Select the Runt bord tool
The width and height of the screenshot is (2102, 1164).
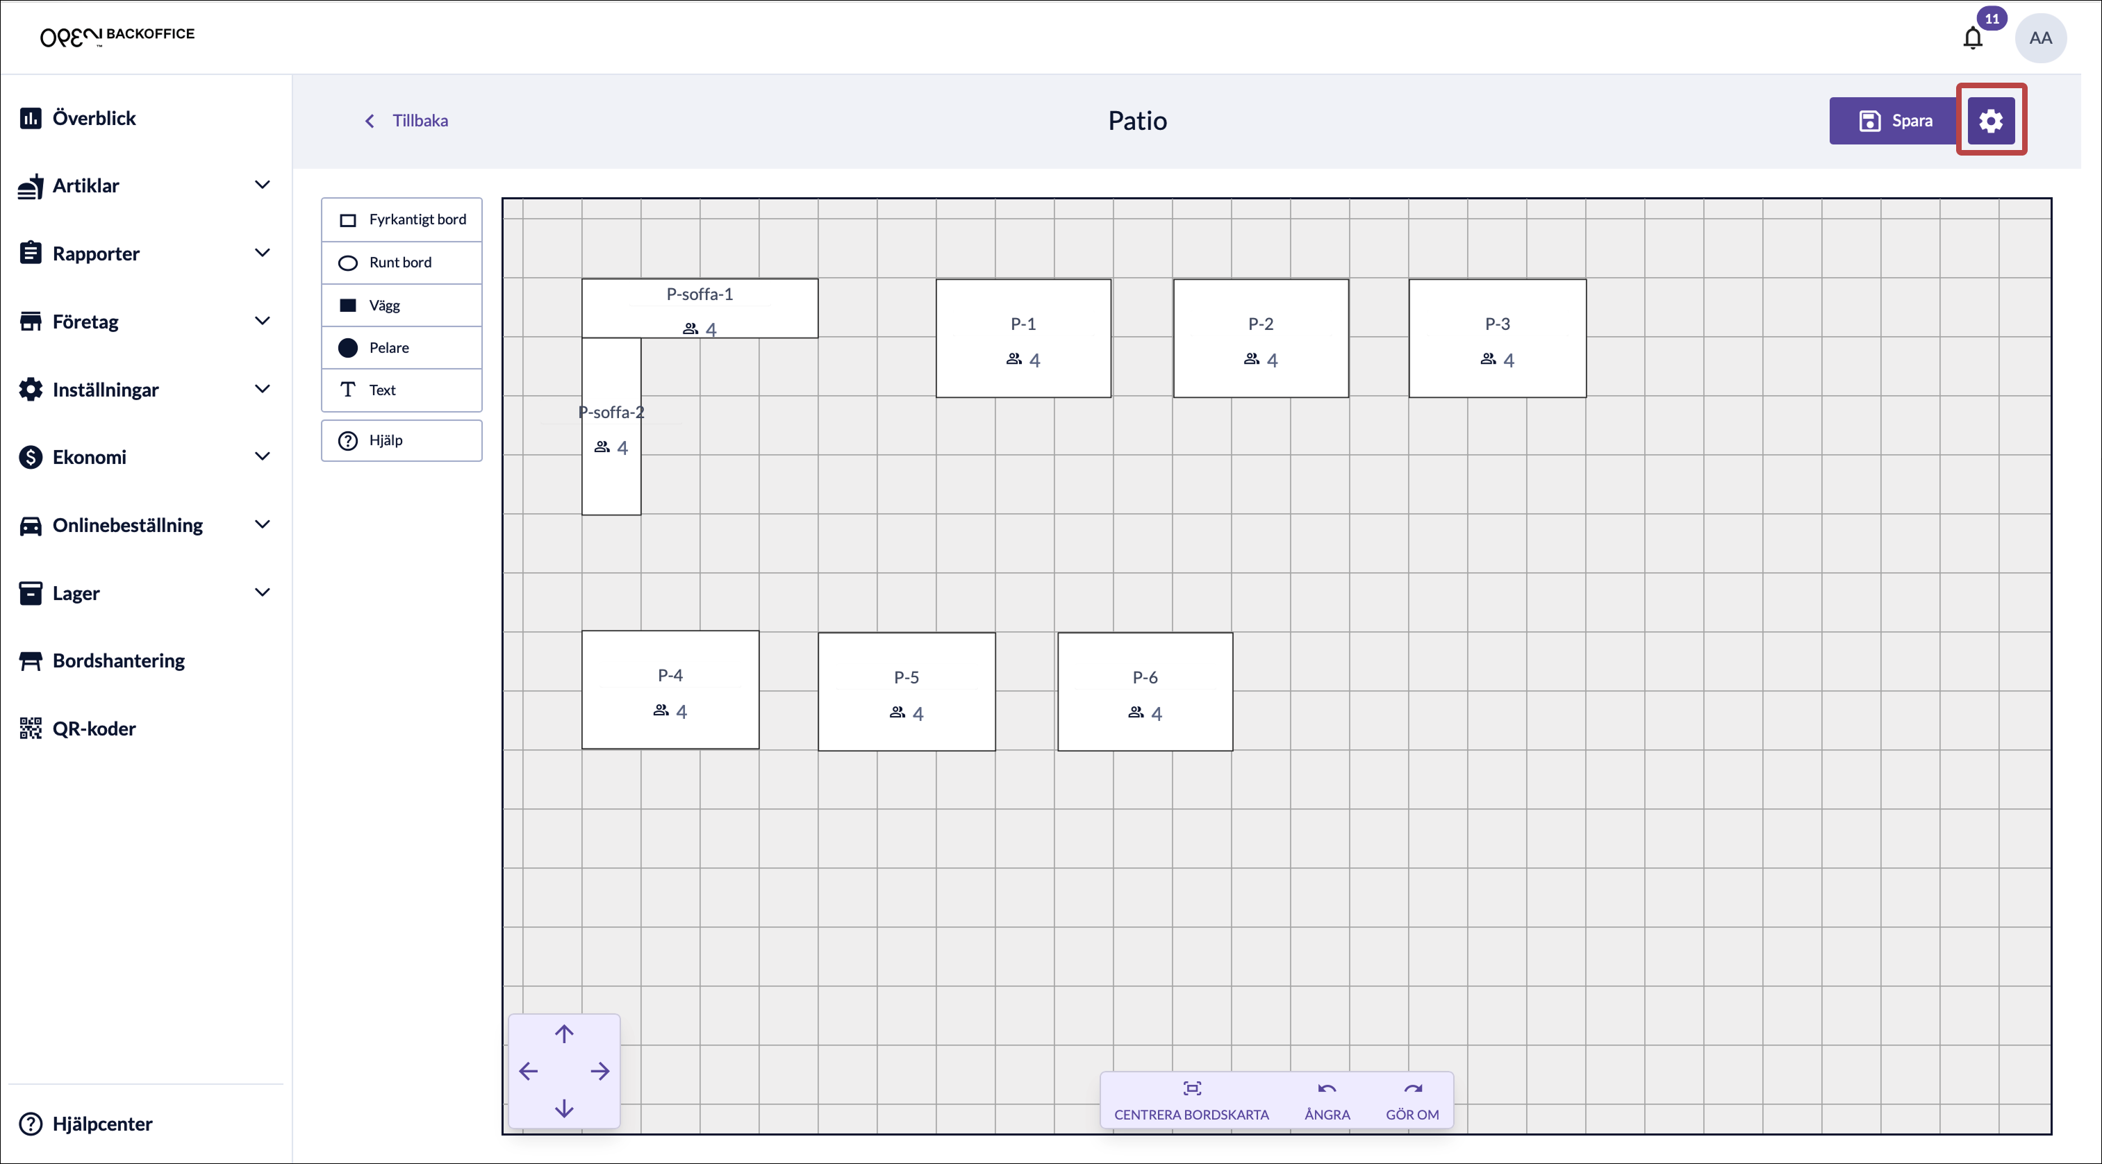coord(402,263)
